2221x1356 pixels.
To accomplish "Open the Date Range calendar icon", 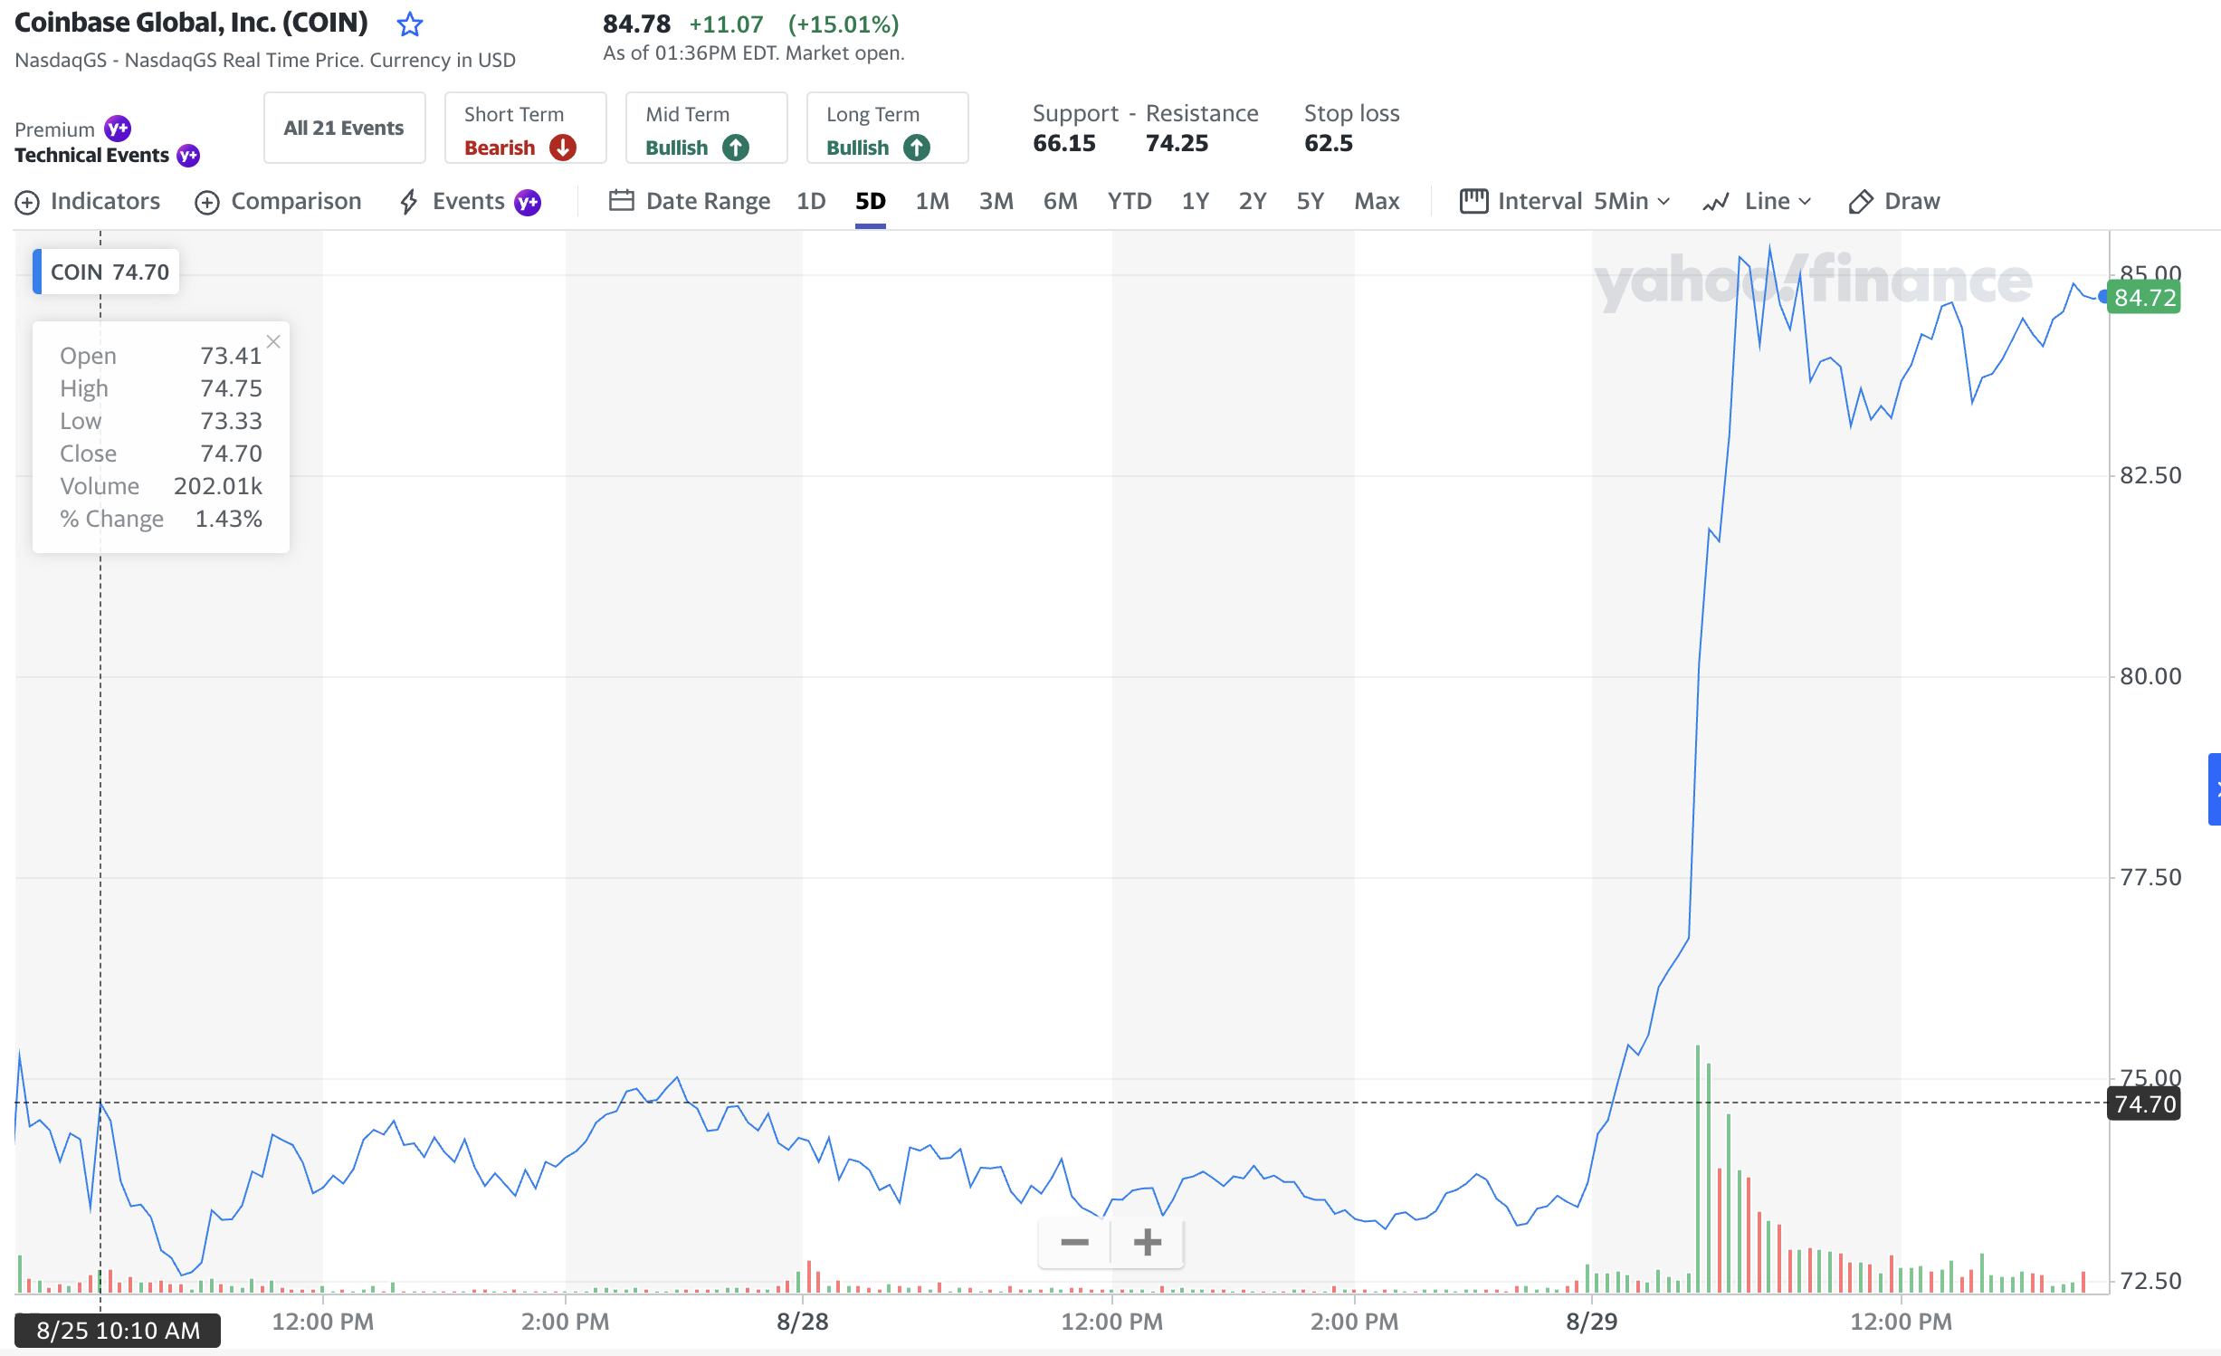I will pos(621,201).
